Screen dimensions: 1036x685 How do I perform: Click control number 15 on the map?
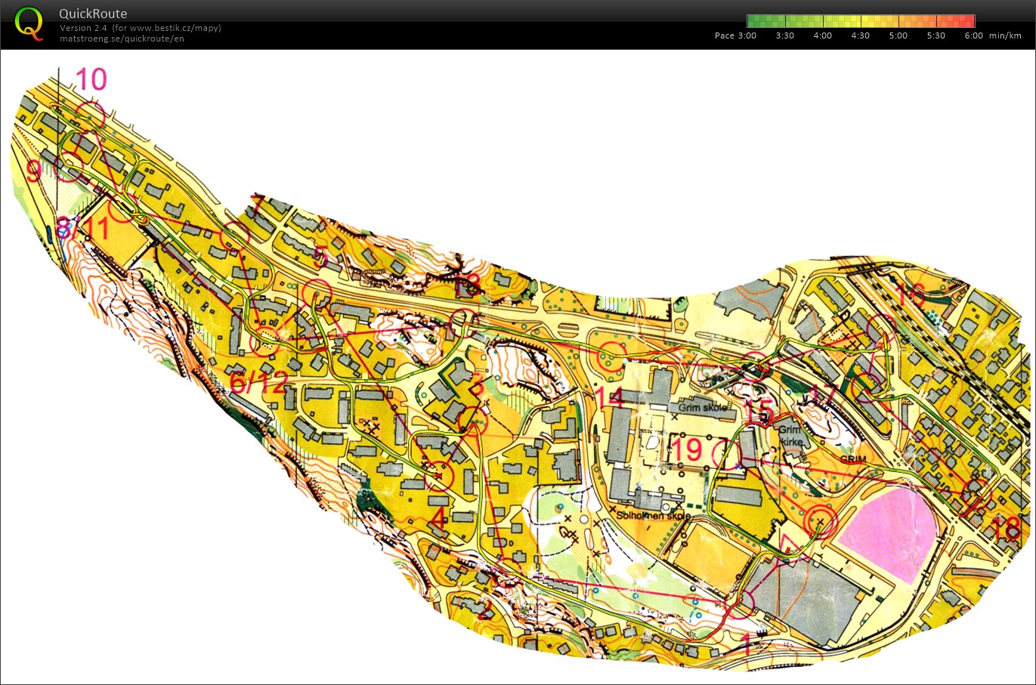(759, 412)
